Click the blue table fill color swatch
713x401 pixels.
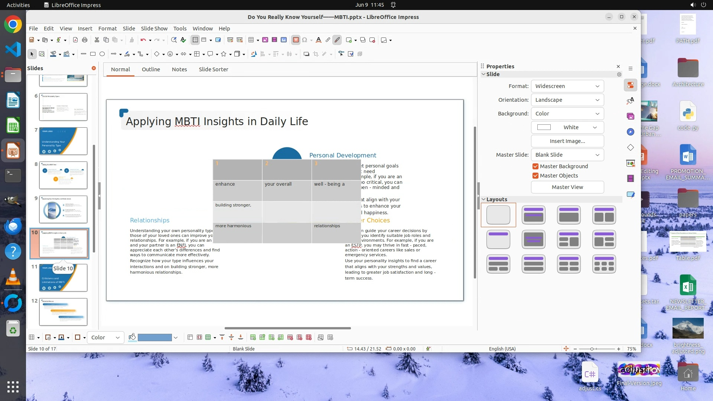coord(154,338)
